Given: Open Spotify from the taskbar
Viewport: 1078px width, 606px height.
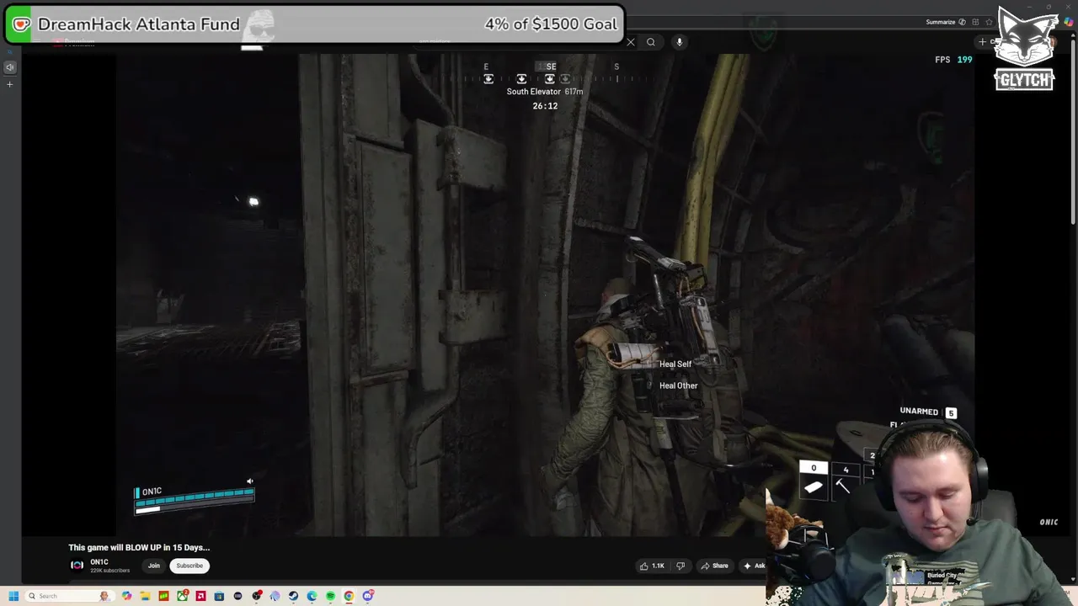Looking at the screenshot, I should [x=330, y=596].
